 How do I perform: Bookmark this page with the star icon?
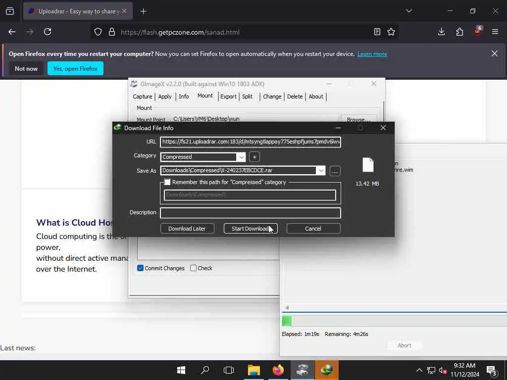pyautogui.click(x=391, y=32)
